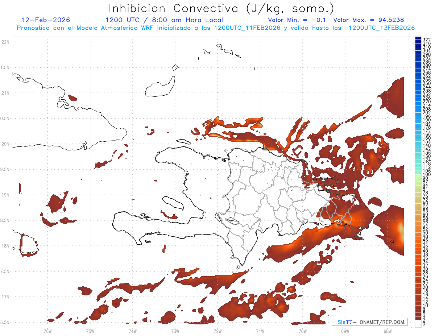
Task: Click the '20N' latitude label
Action: point(6,144)
